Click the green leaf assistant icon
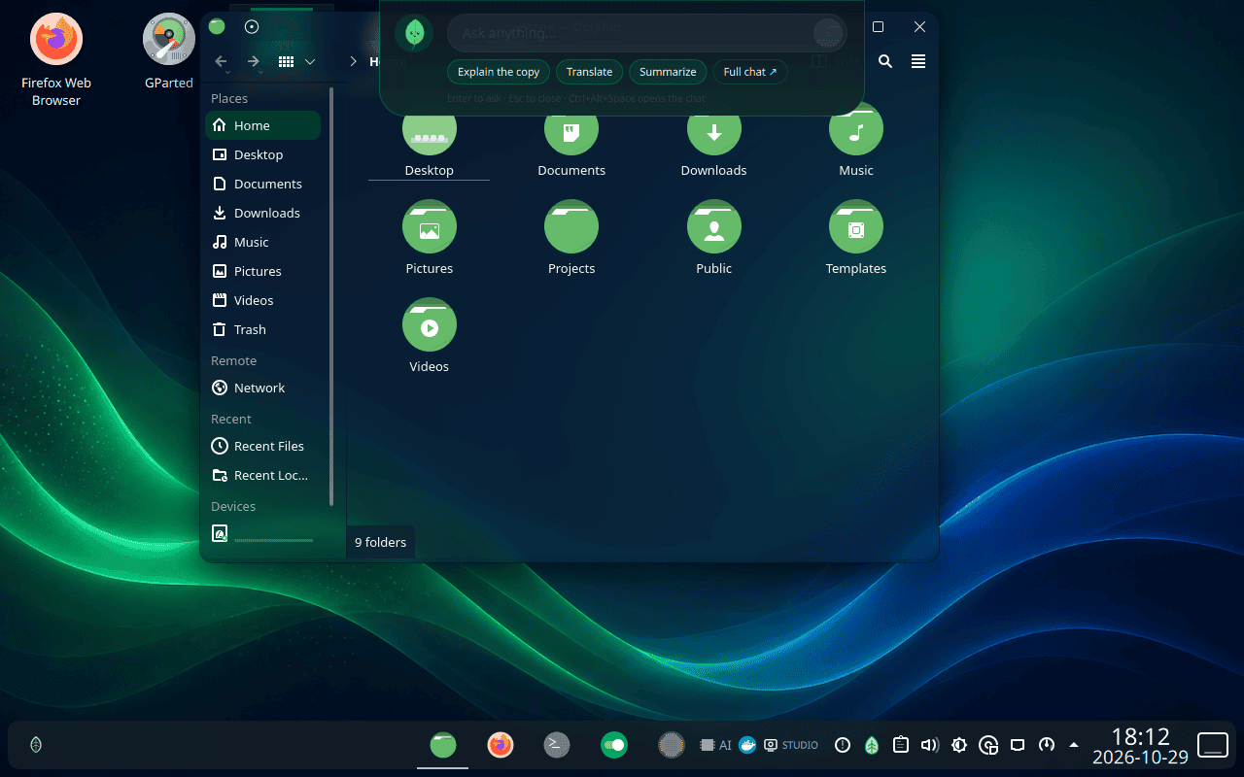The image size is (1244, 777). point(414,33)
